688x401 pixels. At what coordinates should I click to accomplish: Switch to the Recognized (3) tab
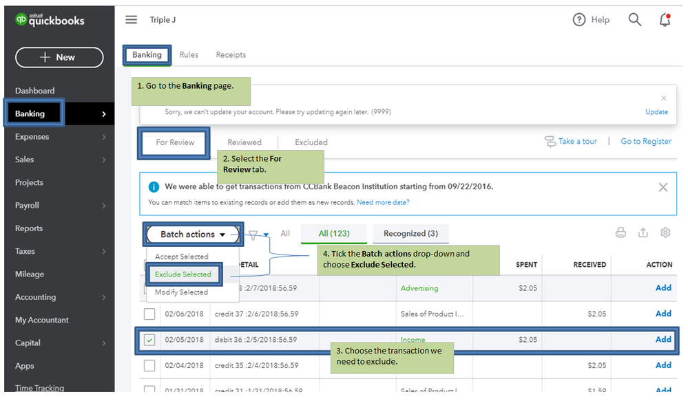pos(410,234)
